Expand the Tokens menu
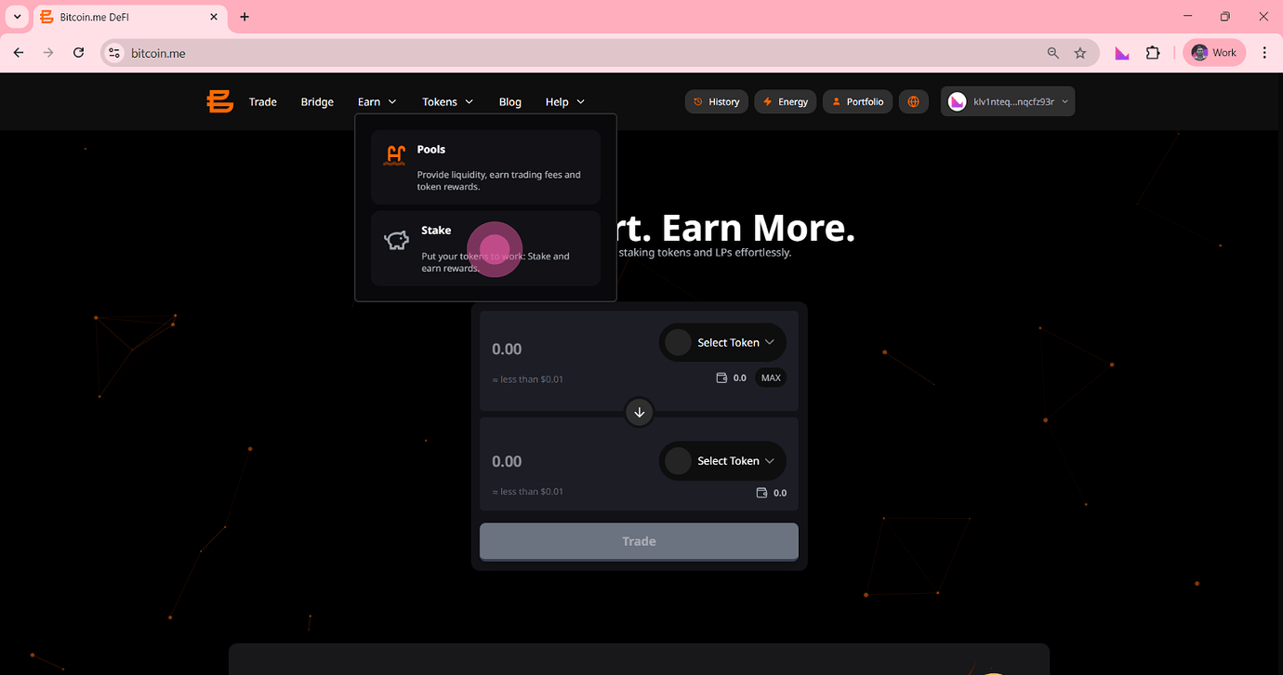This screenshot has width=1283, height=675. [447, 101]
